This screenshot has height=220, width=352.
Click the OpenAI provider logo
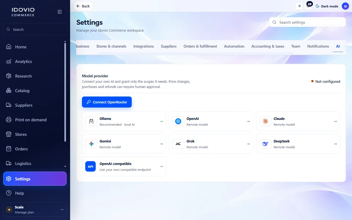coord(178,121)
